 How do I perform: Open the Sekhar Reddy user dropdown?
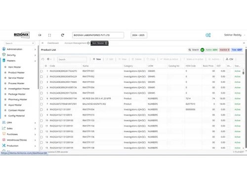coord(235,35)
